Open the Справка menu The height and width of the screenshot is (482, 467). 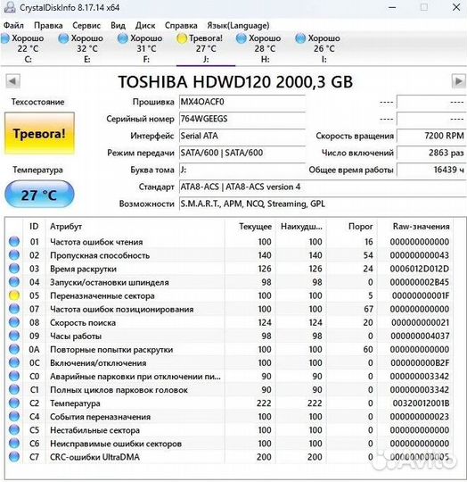click(181, 25)
